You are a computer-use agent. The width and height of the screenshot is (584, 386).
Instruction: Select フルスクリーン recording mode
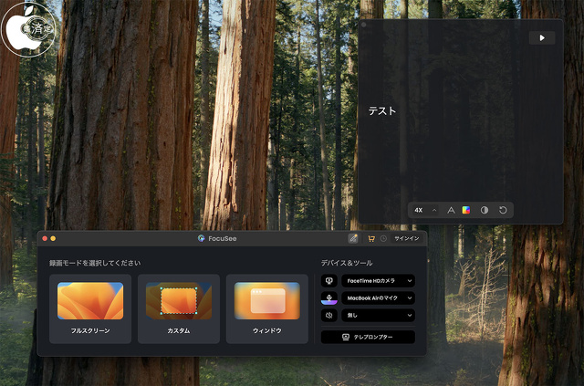click(90, 309)
